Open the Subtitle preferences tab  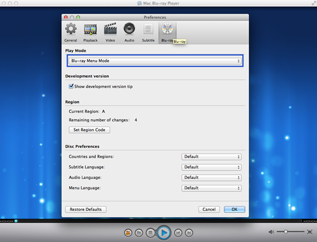[148, 32]
